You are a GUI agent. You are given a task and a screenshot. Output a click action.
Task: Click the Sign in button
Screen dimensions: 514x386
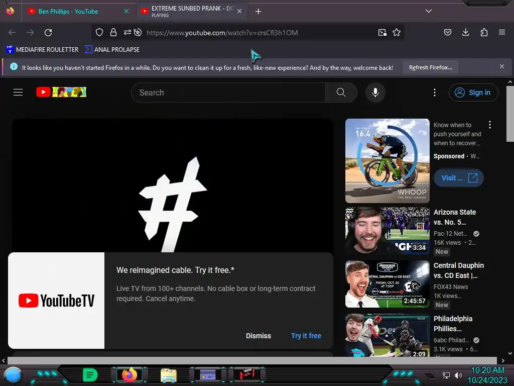click(473, 92)
